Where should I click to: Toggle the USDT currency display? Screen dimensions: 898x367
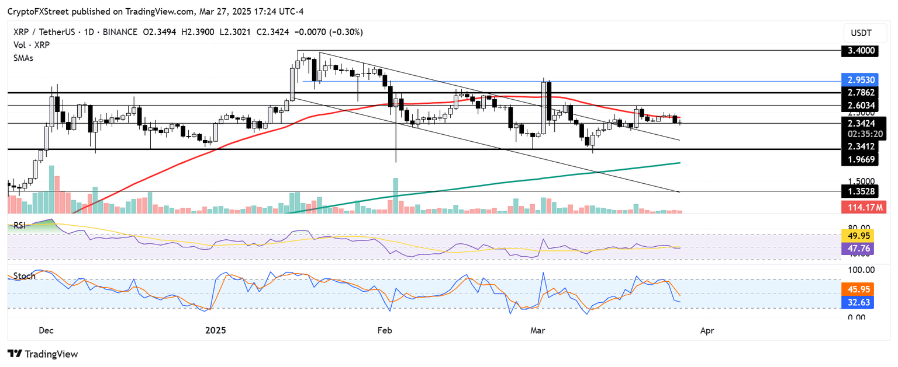click(x=865, y=33)
